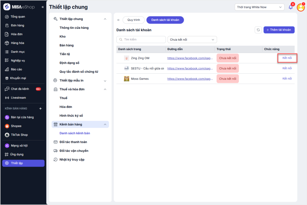Open the user avatar profile icon

(x=300, y=7)
